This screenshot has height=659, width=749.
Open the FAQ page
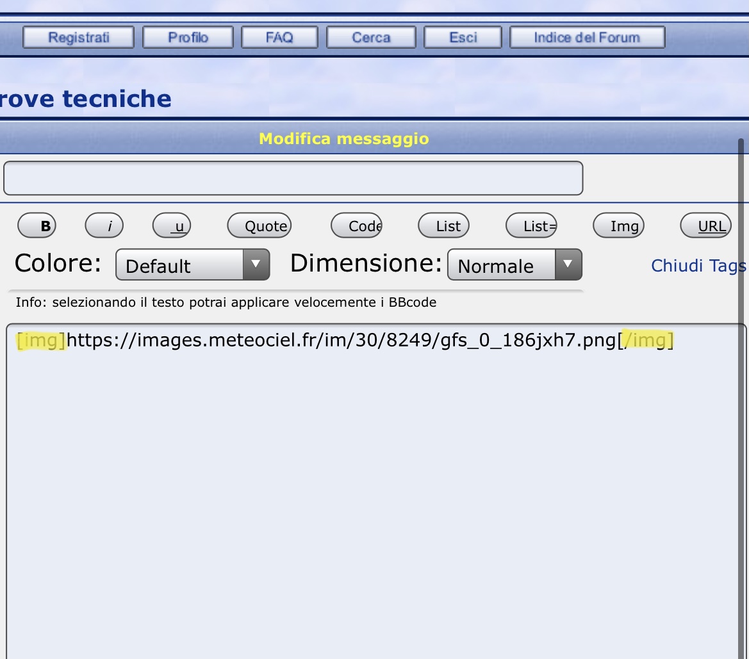[279, 37]
